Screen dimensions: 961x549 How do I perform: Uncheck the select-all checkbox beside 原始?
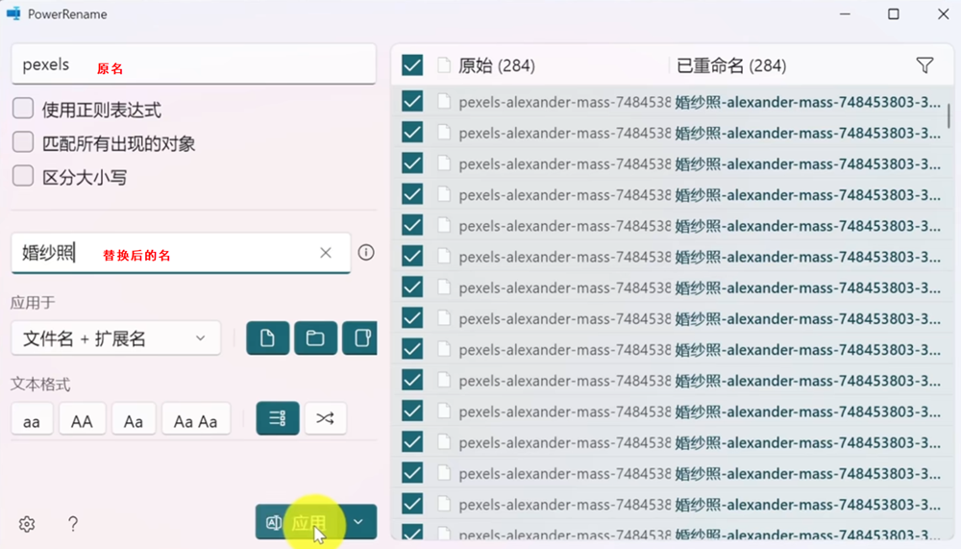pyautogui.click(x=412, y=65)
